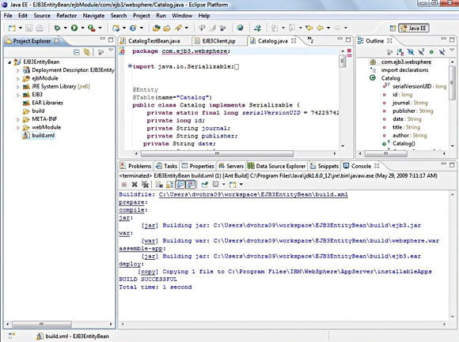This screenshot has height=342, width=459.
Task: Expand the webModule folder
Action: click(18, 128)
